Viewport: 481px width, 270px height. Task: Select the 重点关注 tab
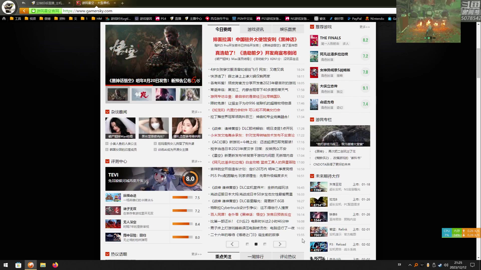tap(223, 256)
